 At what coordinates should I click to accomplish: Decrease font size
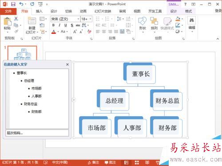pos(81,32)
